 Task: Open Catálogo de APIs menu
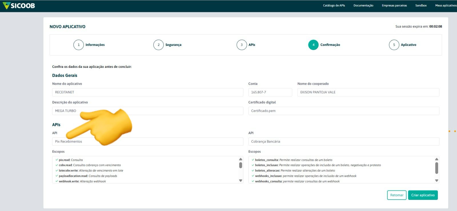click(334, 5)
